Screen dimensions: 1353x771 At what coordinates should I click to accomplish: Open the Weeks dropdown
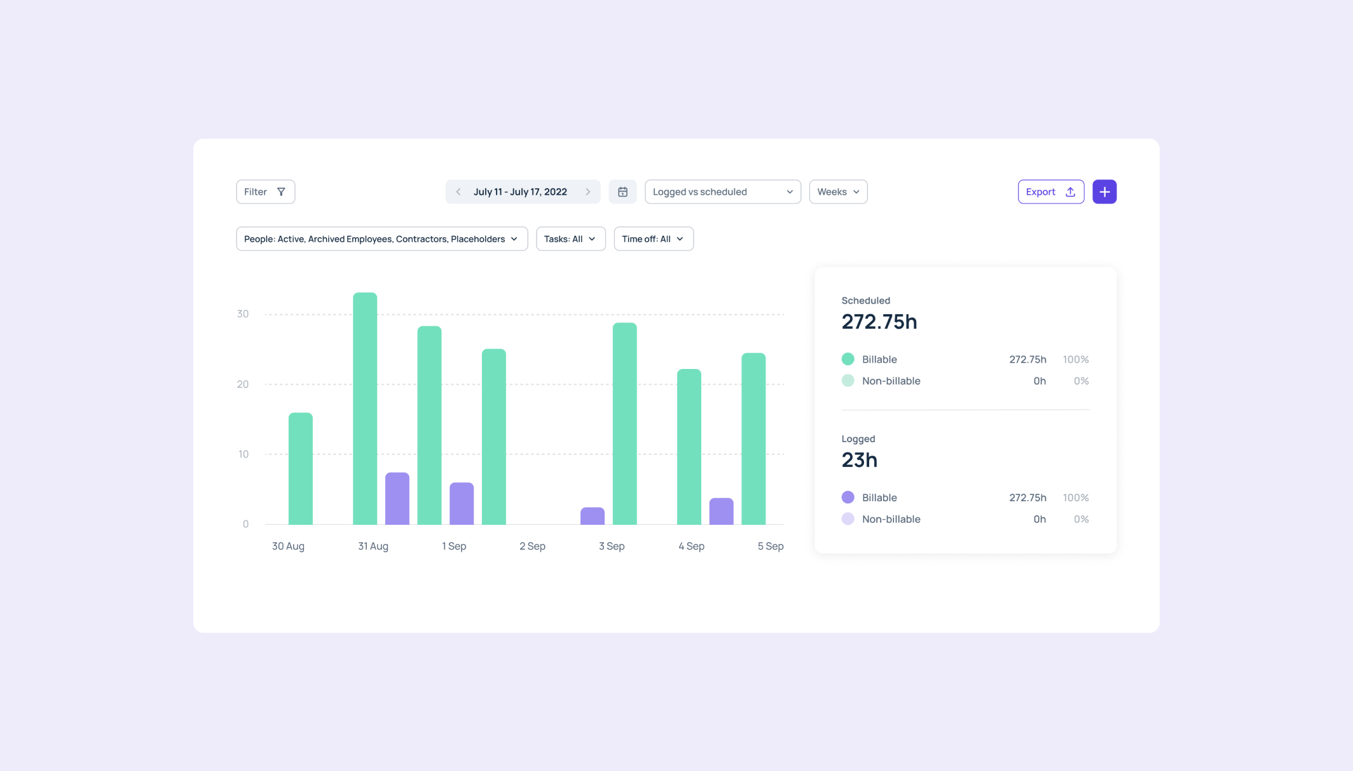(838, 191)
